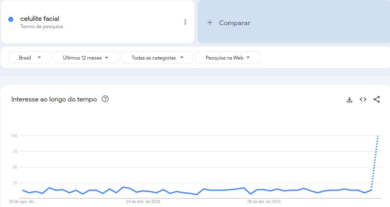Open the three-dot menu for celulite facial
Viewport: 390px width, 207px height.
pos(185,22)
